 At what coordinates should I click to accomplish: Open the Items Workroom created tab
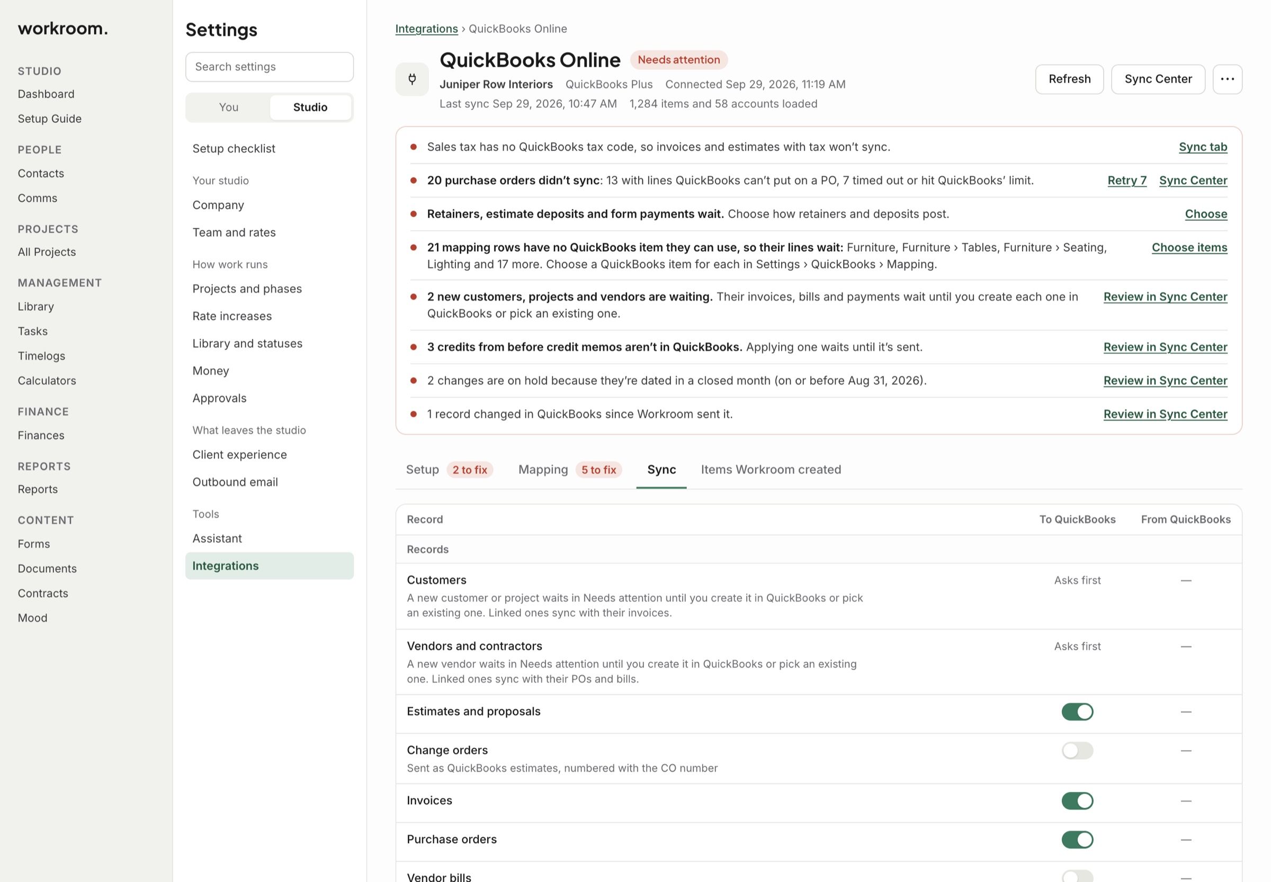click(771, 470)
